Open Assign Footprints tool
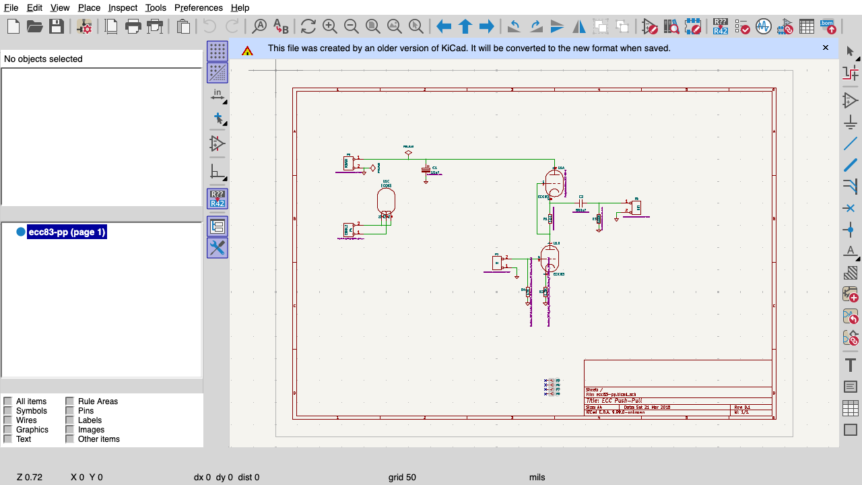 click(x=785, y=26)
